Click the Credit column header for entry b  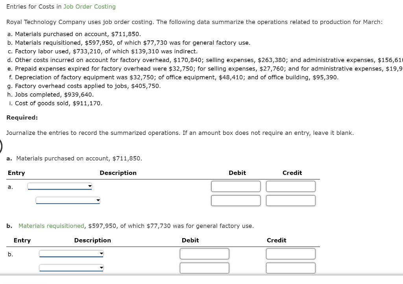[276, 240]
